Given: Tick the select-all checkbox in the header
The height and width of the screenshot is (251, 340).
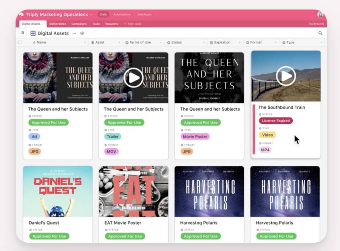Looking at the screenshot, I should click(20, 42).
